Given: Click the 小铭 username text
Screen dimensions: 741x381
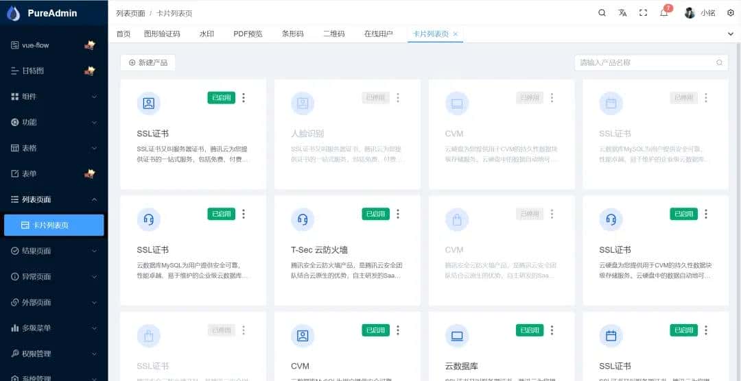Looking at the screenshot, I should (707, 13).
